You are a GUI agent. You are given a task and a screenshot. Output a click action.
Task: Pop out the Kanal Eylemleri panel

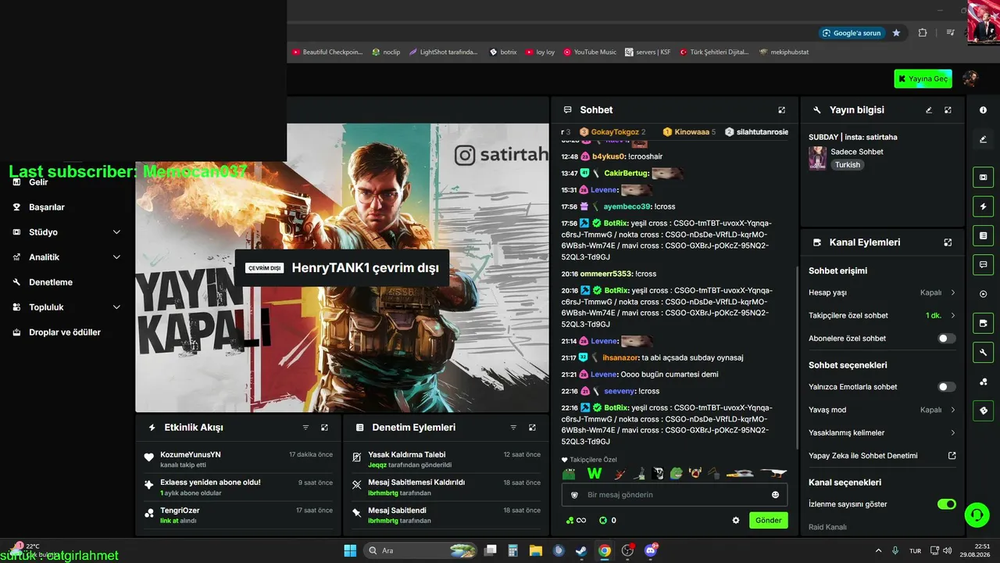(x=948, y=242)
